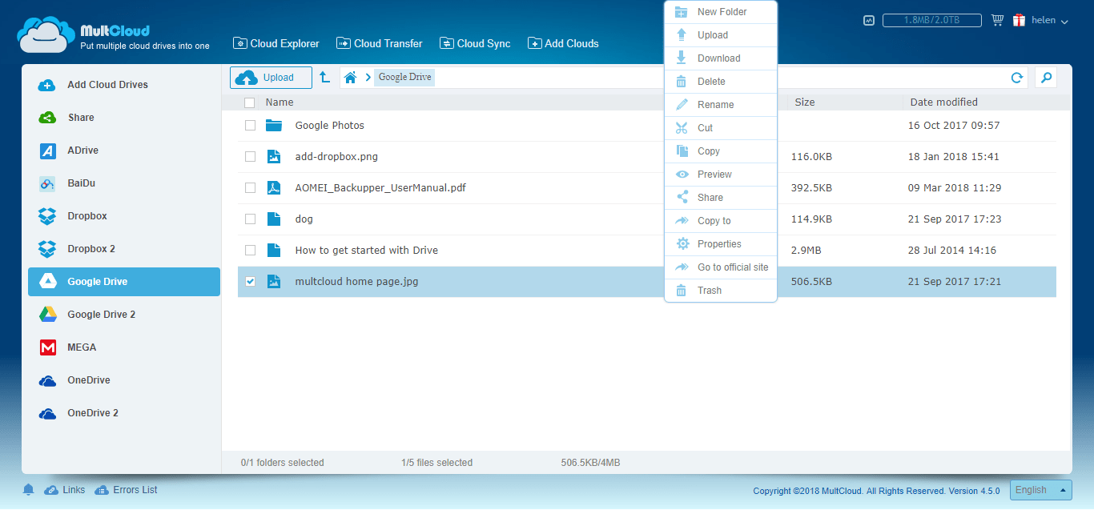Screen dimensions: 1094x510
Task: Sort by the Size column header
Action: click(805, 102)
